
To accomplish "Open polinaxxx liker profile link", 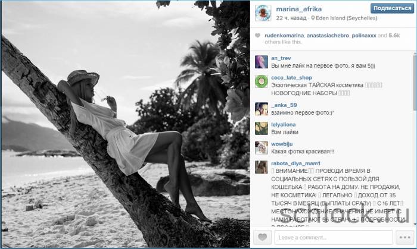I will [364, 36].
